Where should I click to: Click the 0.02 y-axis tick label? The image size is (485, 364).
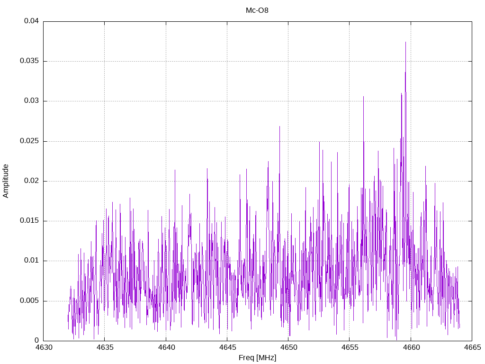pos(32,181)
